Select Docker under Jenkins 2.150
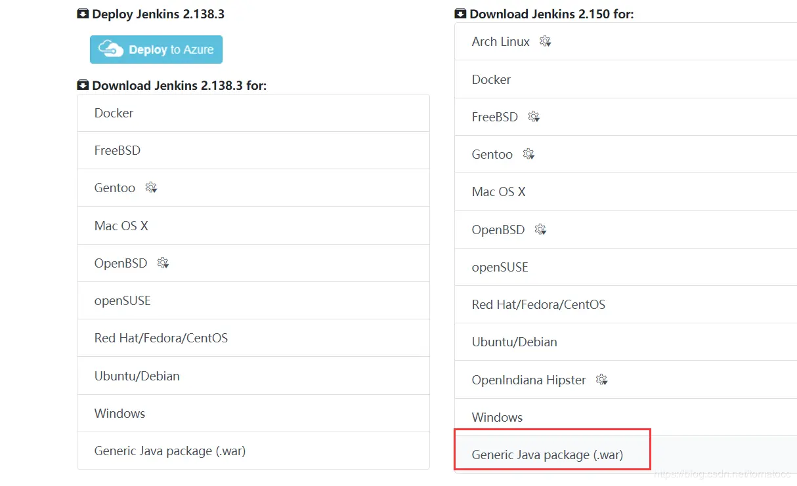 point(491,79)
